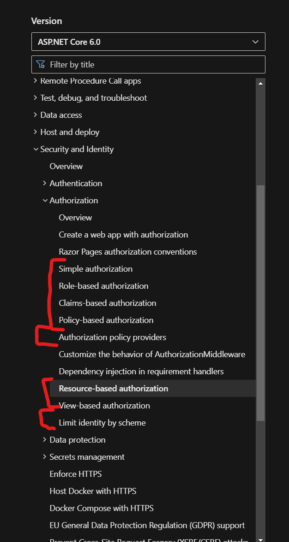The image size is (289, 542).
Task: Select Authorization policy providers link
Action: tap(112, 337)
